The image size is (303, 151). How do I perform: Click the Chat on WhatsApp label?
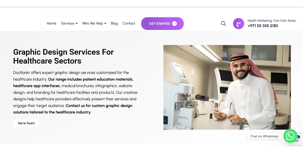click(x=264, y=136)
